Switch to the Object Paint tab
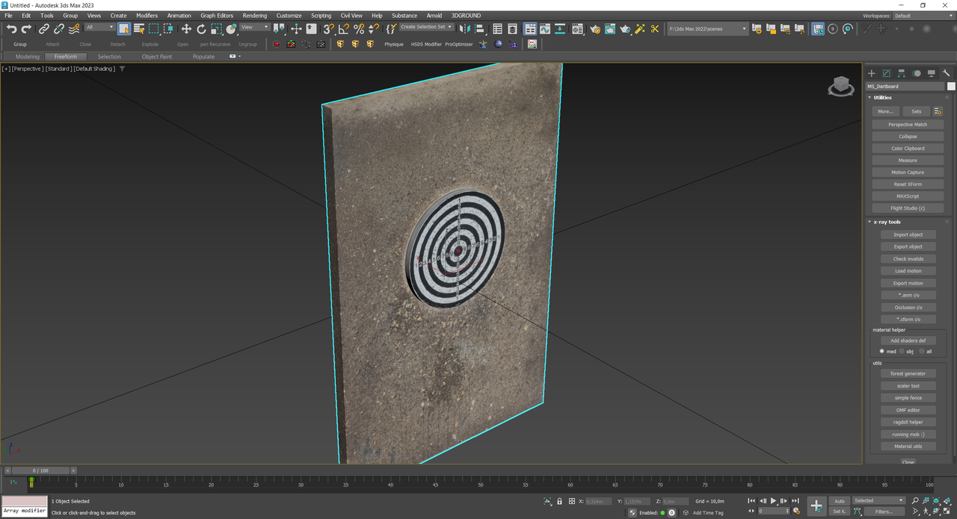The image size is (957, 519). [156, 57]
